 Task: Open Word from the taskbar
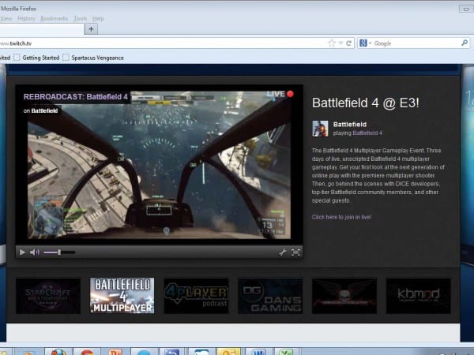point(259,352)
